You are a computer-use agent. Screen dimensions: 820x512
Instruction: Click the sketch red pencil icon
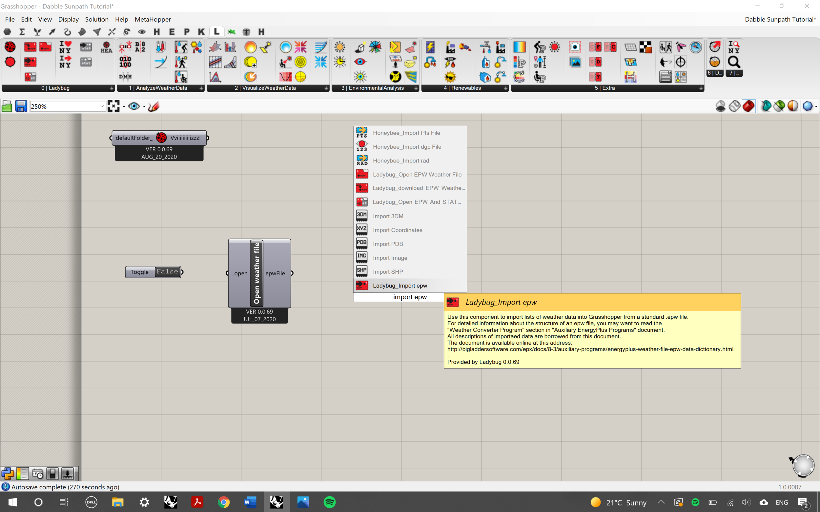pyautogui.click(x=154, y=106)
